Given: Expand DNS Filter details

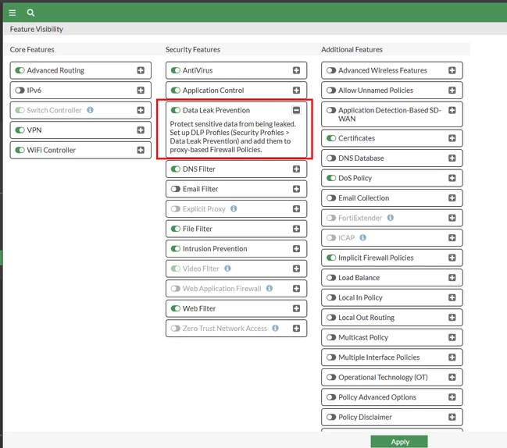Looking at the screenshot, I should [297, 169].
